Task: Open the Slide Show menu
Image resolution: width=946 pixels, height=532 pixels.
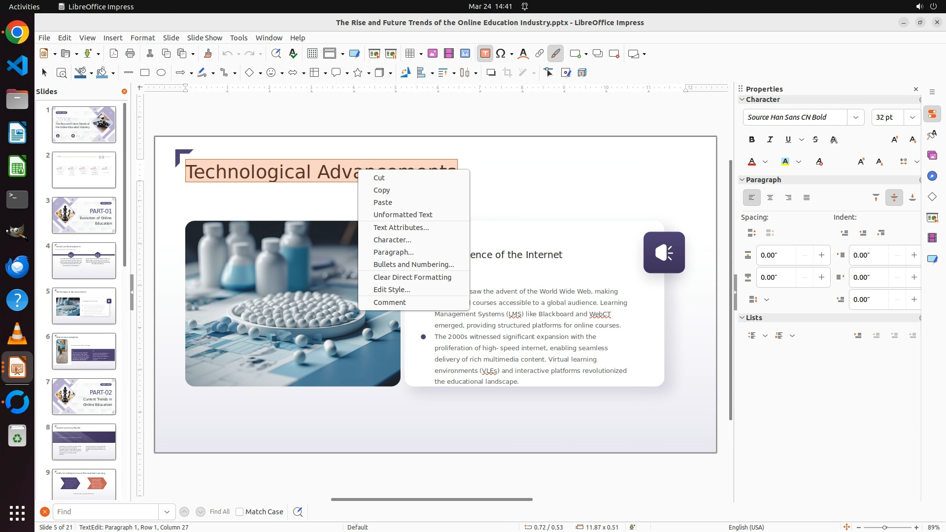Action: point(204,38)
